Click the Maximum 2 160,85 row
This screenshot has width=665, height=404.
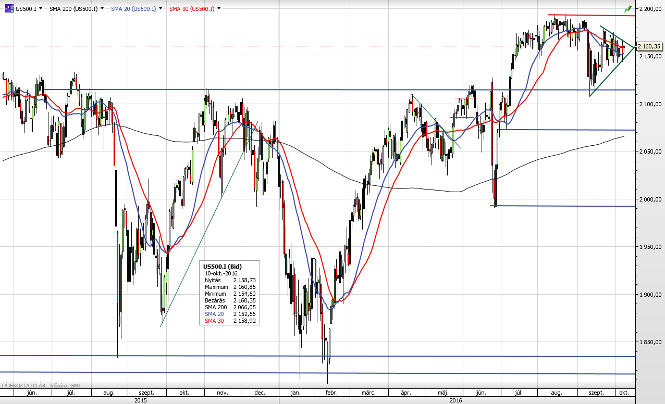[229, 287]
